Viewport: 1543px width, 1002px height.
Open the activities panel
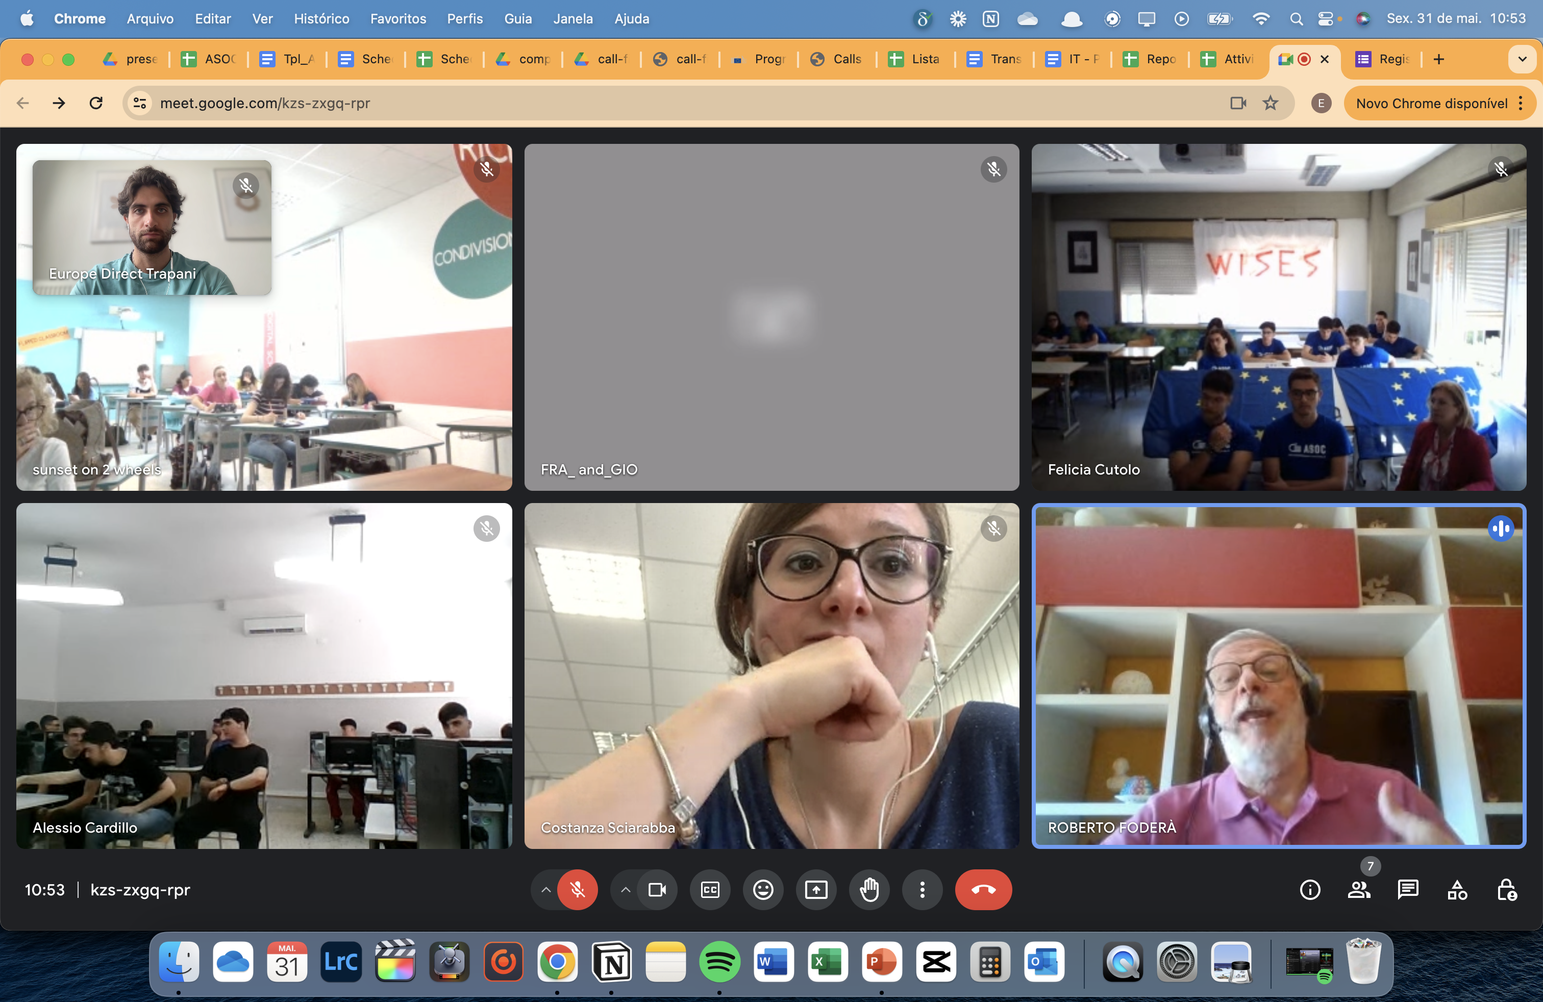(1457, 890)
